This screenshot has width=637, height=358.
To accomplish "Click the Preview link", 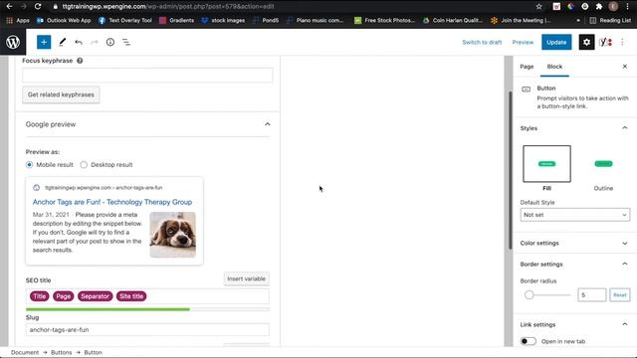I will click(x=523, y=42).
